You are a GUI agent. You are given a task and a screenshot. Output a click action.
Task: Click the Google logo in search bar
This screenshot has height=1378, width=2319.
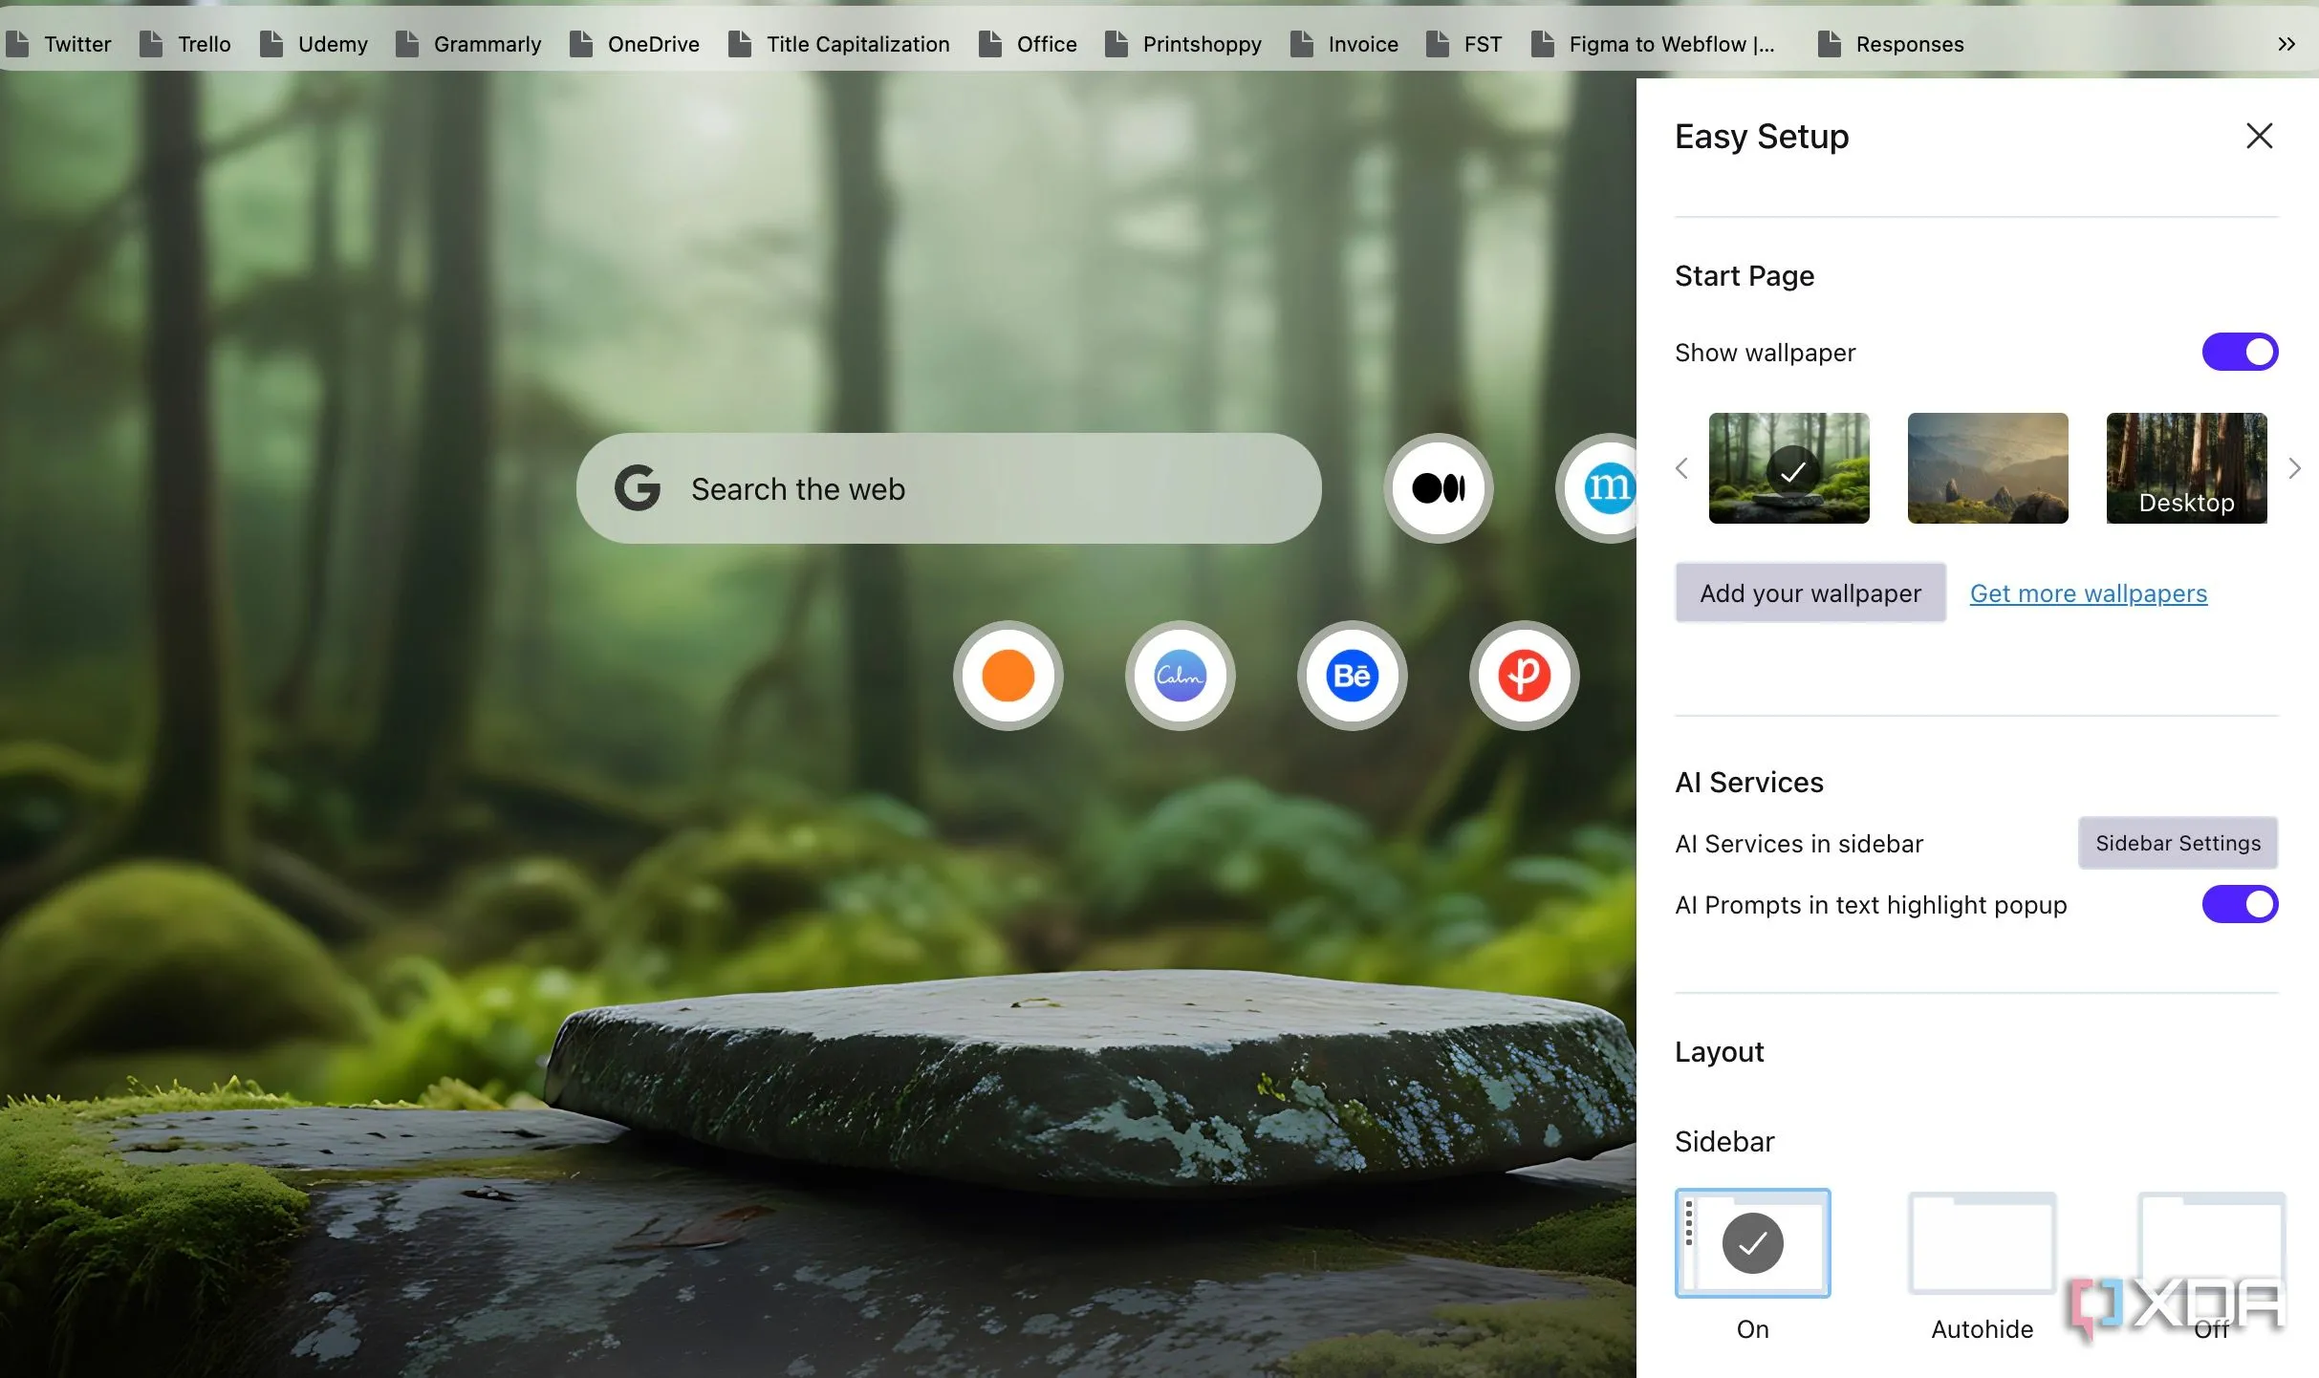pyautogui.click(x=638, y=488)
